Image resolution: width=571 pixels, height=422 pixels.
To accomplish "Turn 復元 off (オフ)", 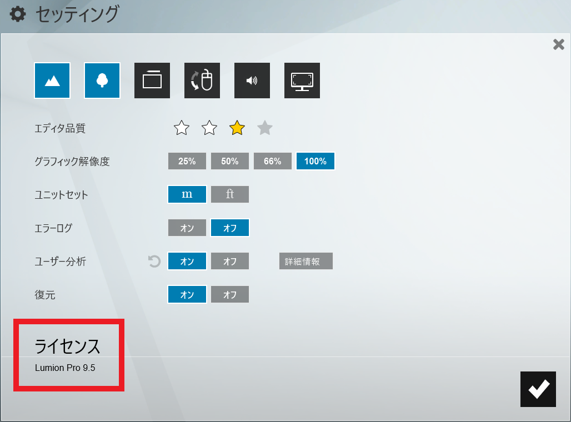I will tap(230, 294).
